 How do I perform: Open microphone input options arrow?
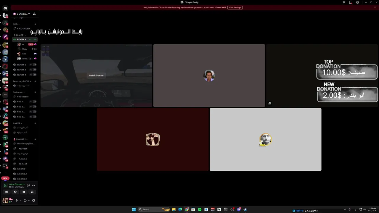[20, 201]
